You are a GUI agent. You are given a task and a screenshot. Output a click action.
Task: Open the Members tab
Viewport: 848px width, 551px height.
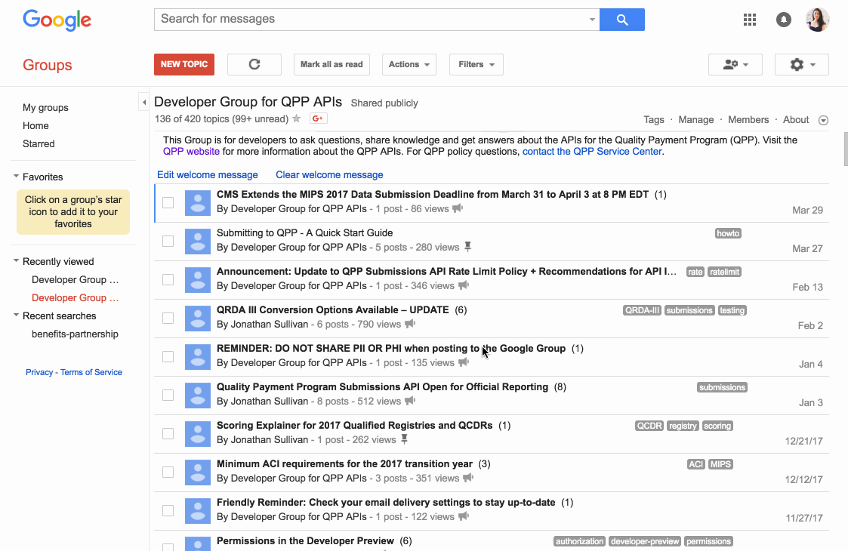point(748,119)
